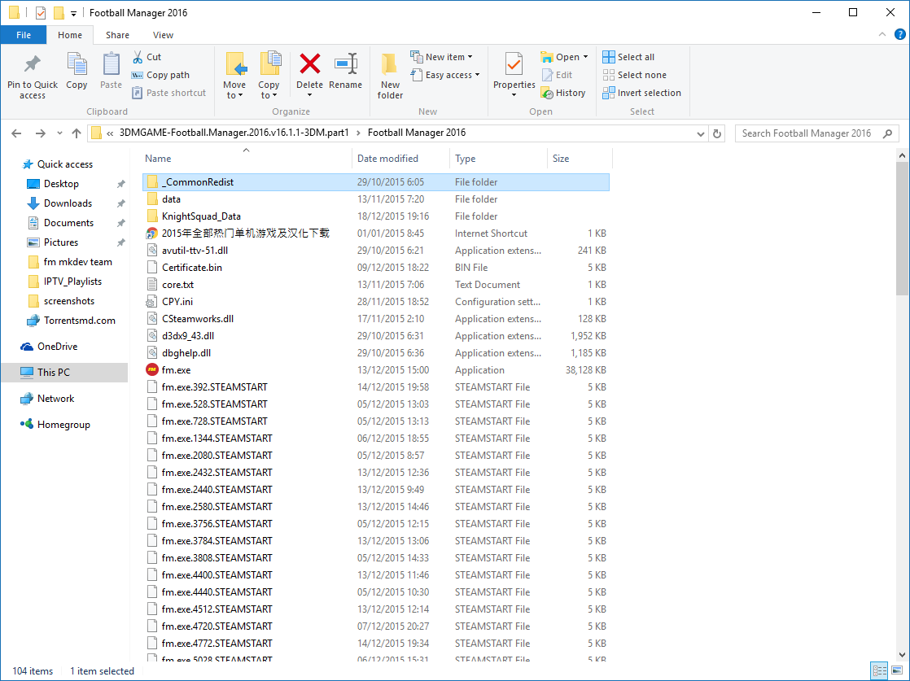Viewport: 910px width, 681px height.
Task: Open the Move to dropdown
Action: pos(234,76)
